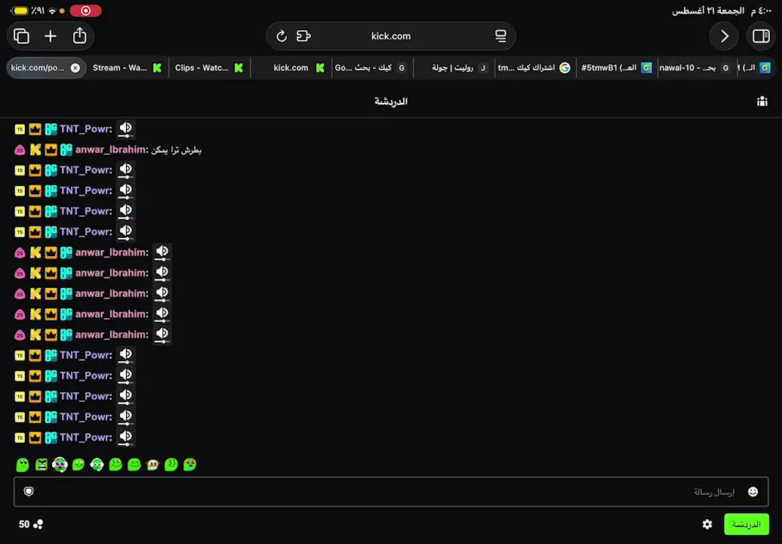Focus the إرسال رسالة message field
The width and height of the screenshot is (782, 544).
coord(390,492)
